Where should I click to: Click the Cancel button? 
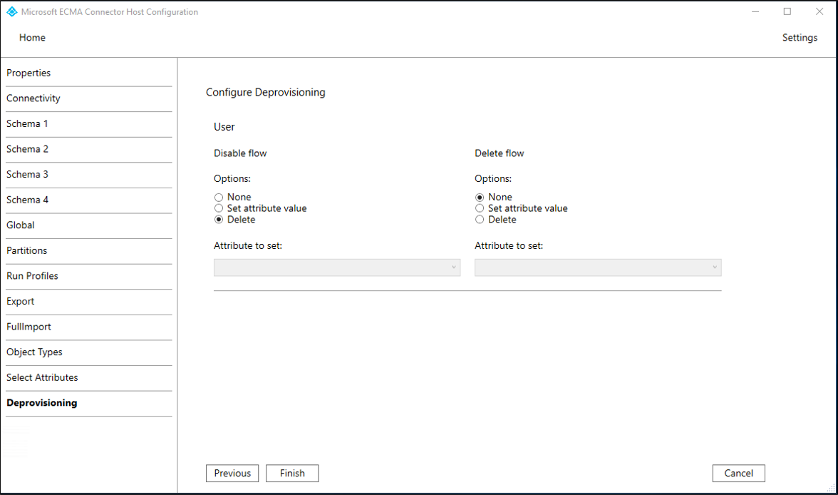(738, 473)
